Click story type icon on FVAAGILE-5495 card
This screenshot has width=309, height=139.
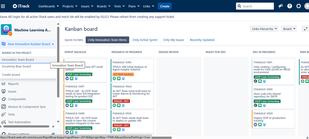tap(119, 78)
